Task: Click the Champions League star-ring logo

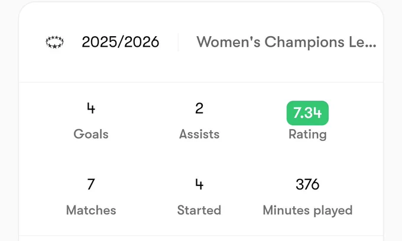Action: [x=54, y=42]
